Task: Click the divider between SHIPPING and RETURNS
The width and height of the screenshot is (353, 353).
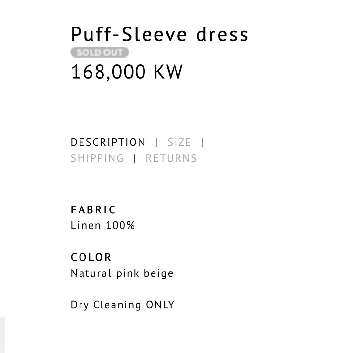Action: (134, 158)
